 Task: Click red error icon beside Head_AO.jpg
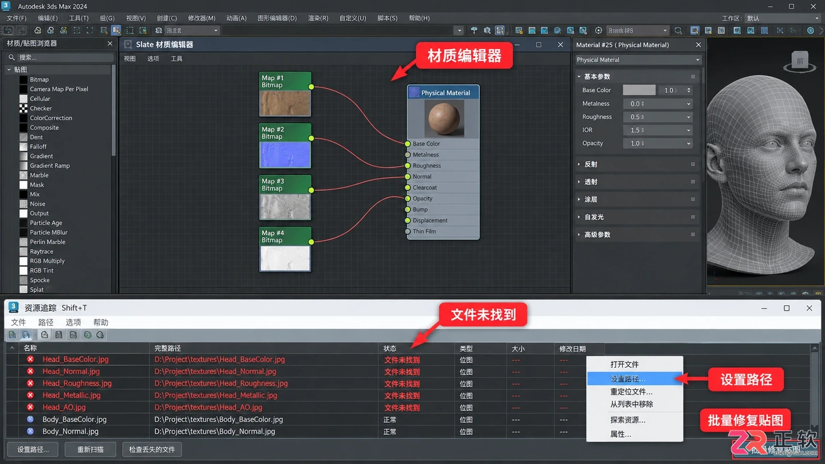click(30, 407)
